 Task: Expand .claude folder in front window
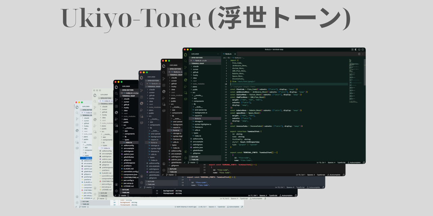[205, 66]
